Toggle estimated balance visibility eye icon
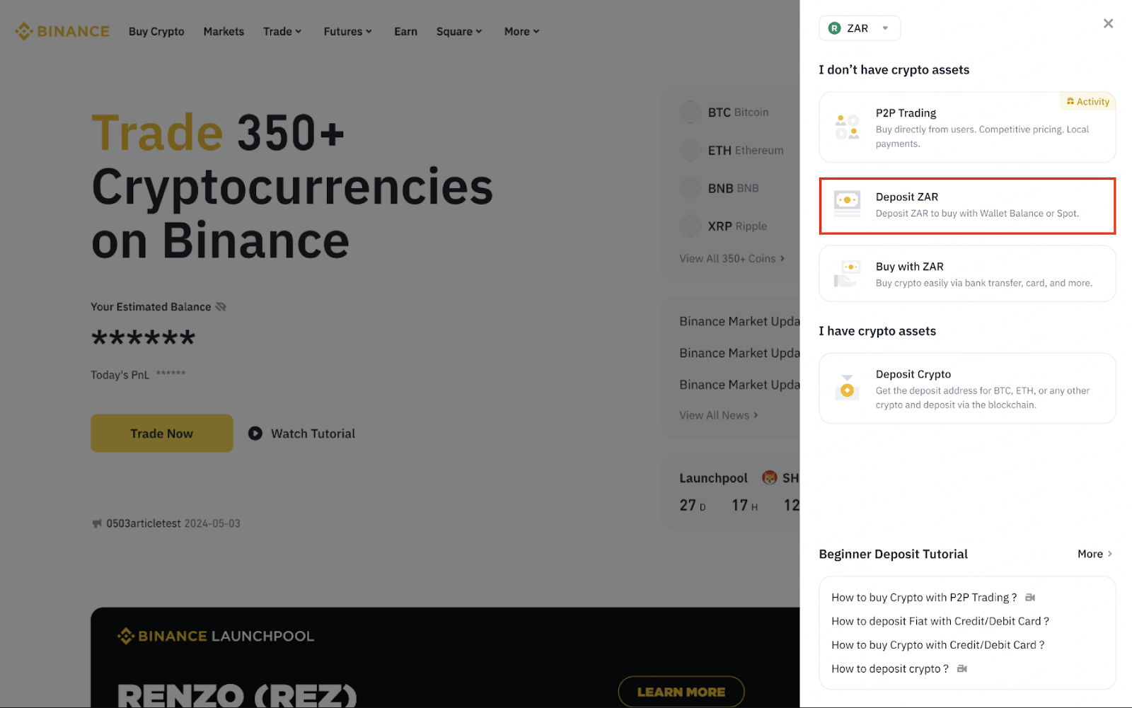The height and width of the screenshot is (708, 1132). coord(221,307)
